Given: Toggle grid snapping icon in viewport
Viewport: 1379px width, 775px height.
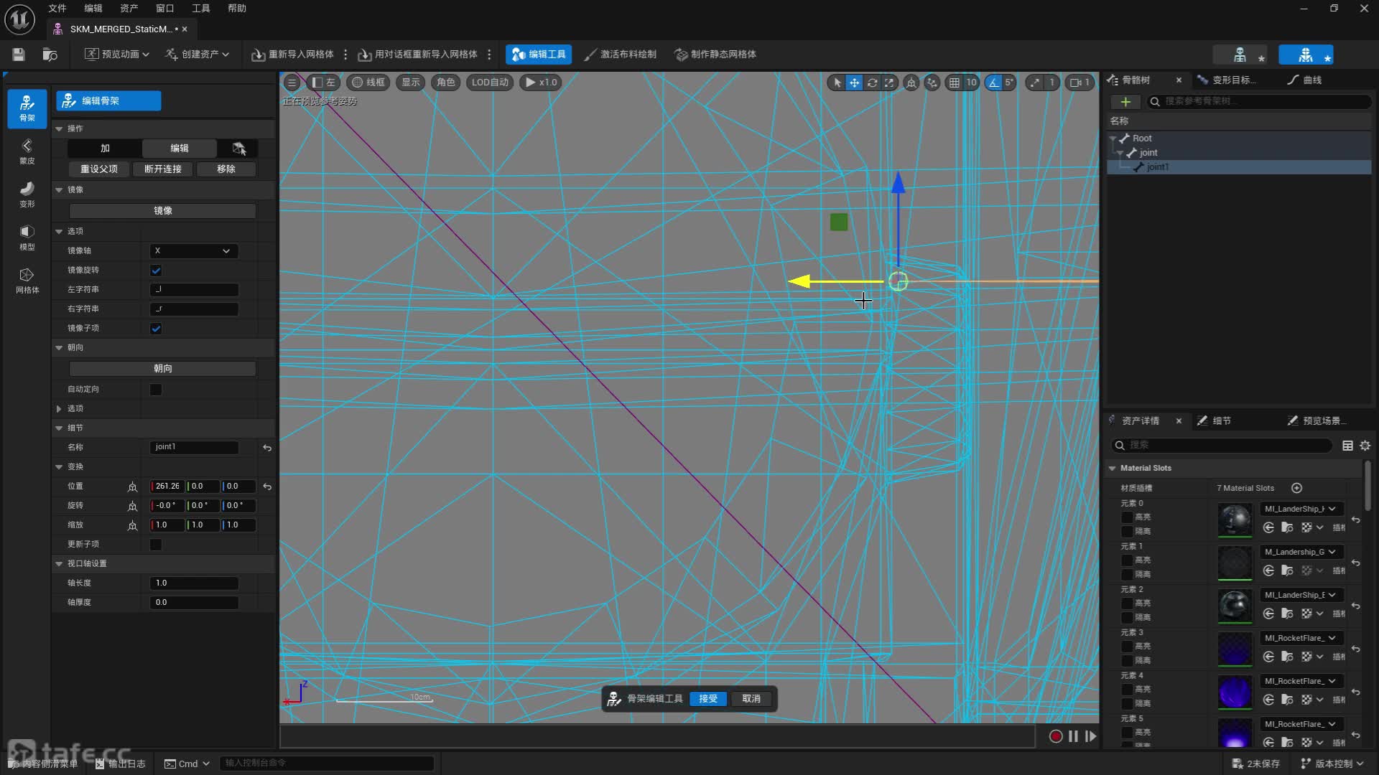Looking at the screenshot, I should click(954, 83).
